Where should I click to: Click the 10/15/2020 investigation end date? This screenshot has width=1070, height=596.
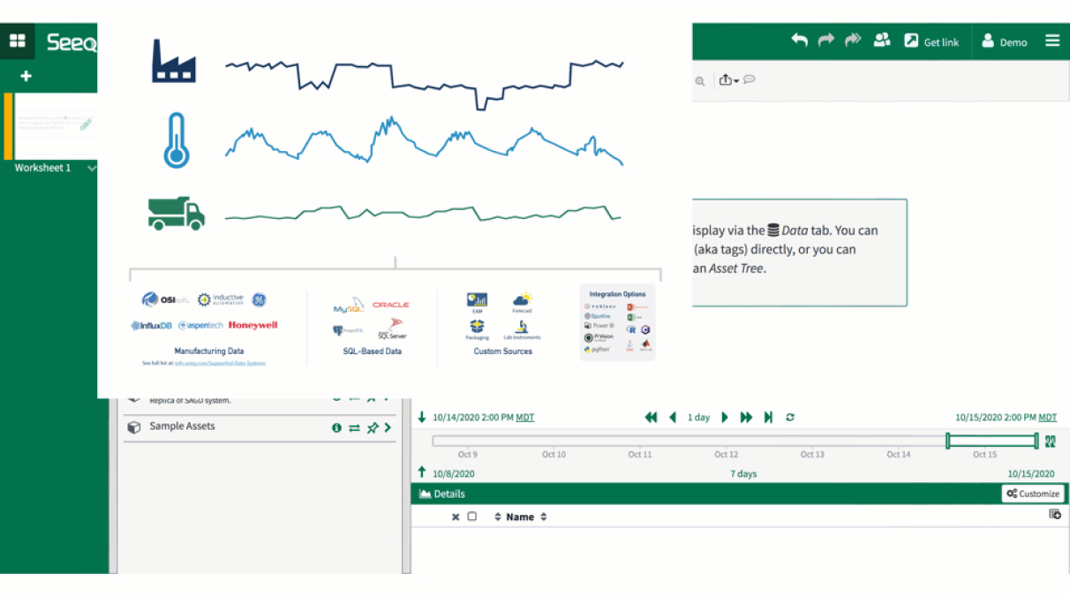pyautogui.click(x=1031, y=474)
